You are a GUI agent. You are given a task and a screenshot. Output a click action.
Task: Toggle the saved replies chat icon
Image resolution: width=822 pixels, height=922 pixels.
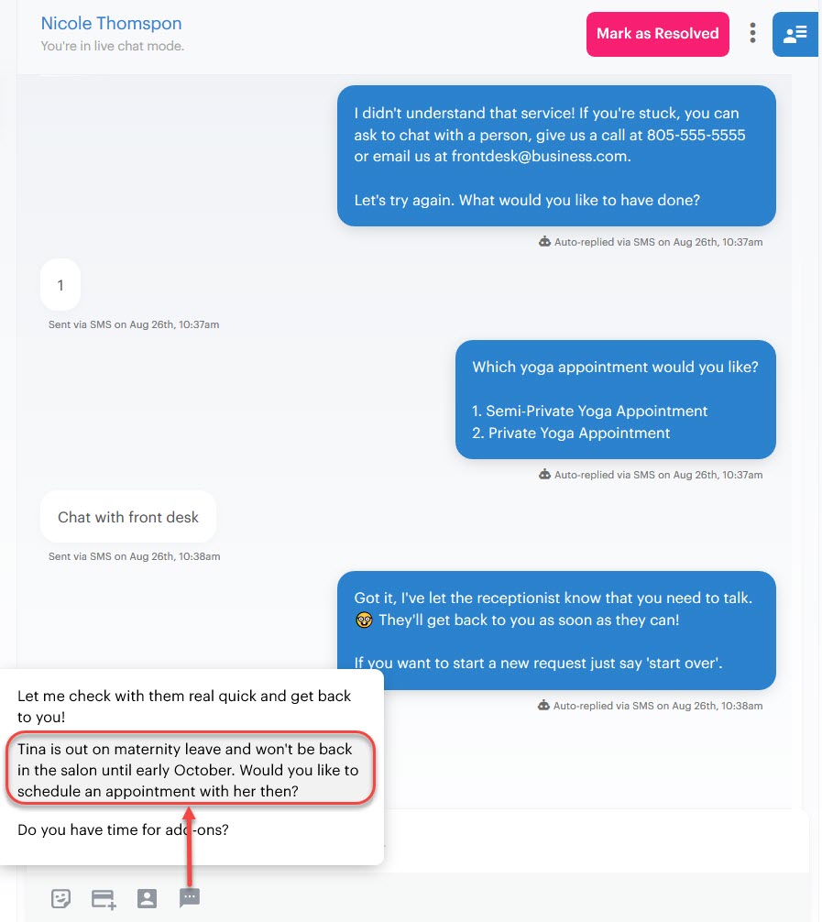point(190,897)
